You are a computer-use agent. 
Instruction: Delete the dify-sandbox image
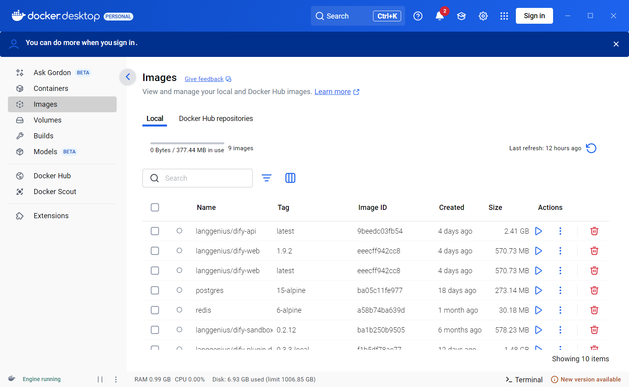(x=594, y=330)
